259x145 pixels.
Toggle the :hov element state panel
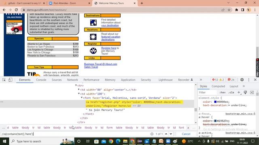point(223,93)
